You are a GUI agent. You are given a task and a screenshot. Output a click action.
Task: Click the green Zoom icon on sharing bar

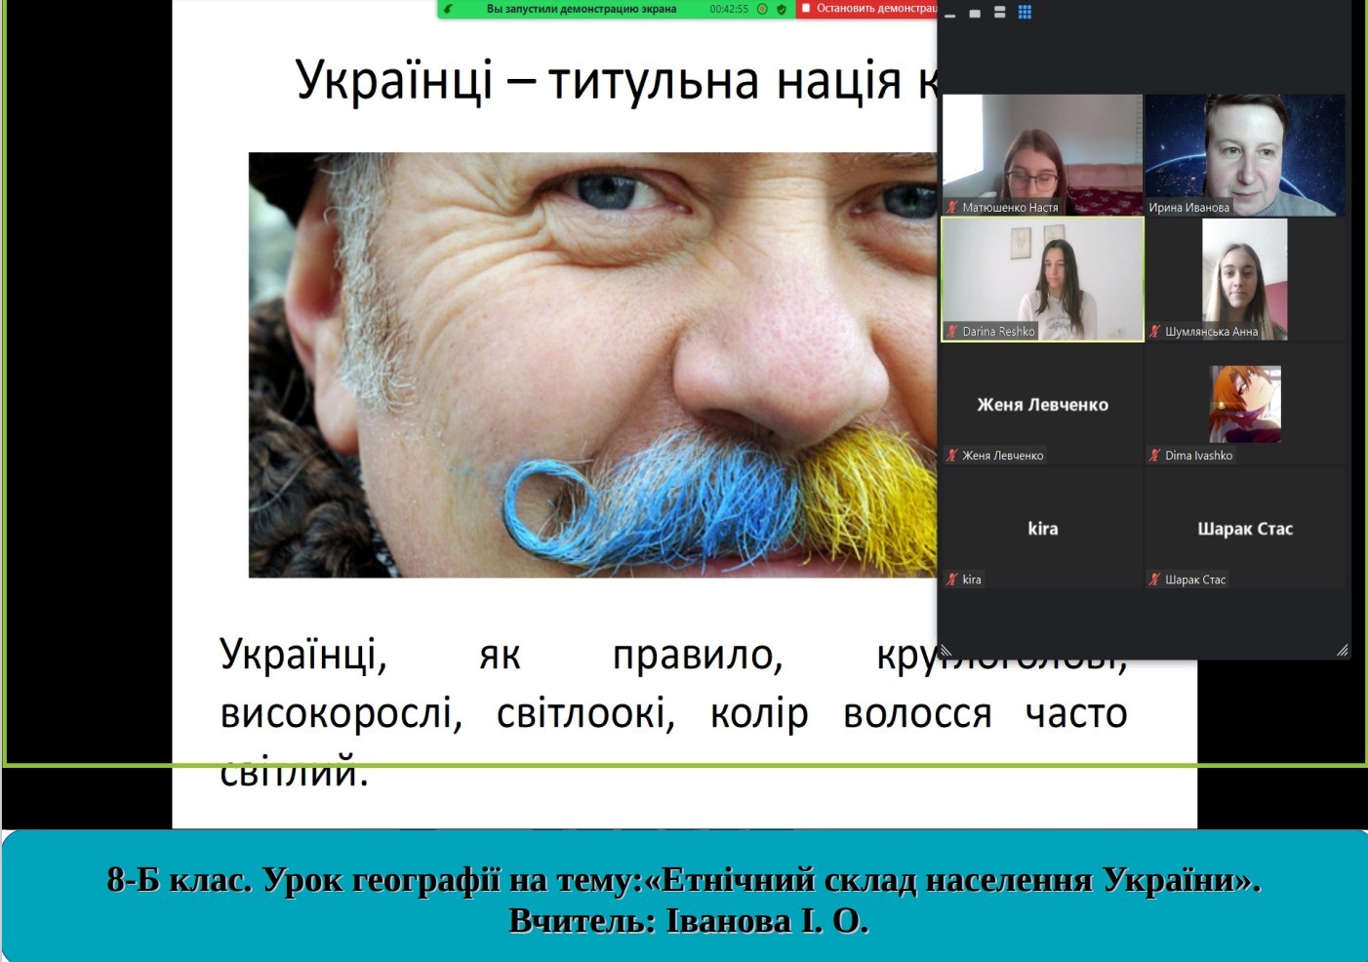449,10
